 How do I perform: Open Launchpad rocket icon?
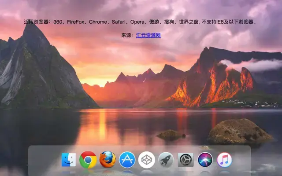pos(166,160)
